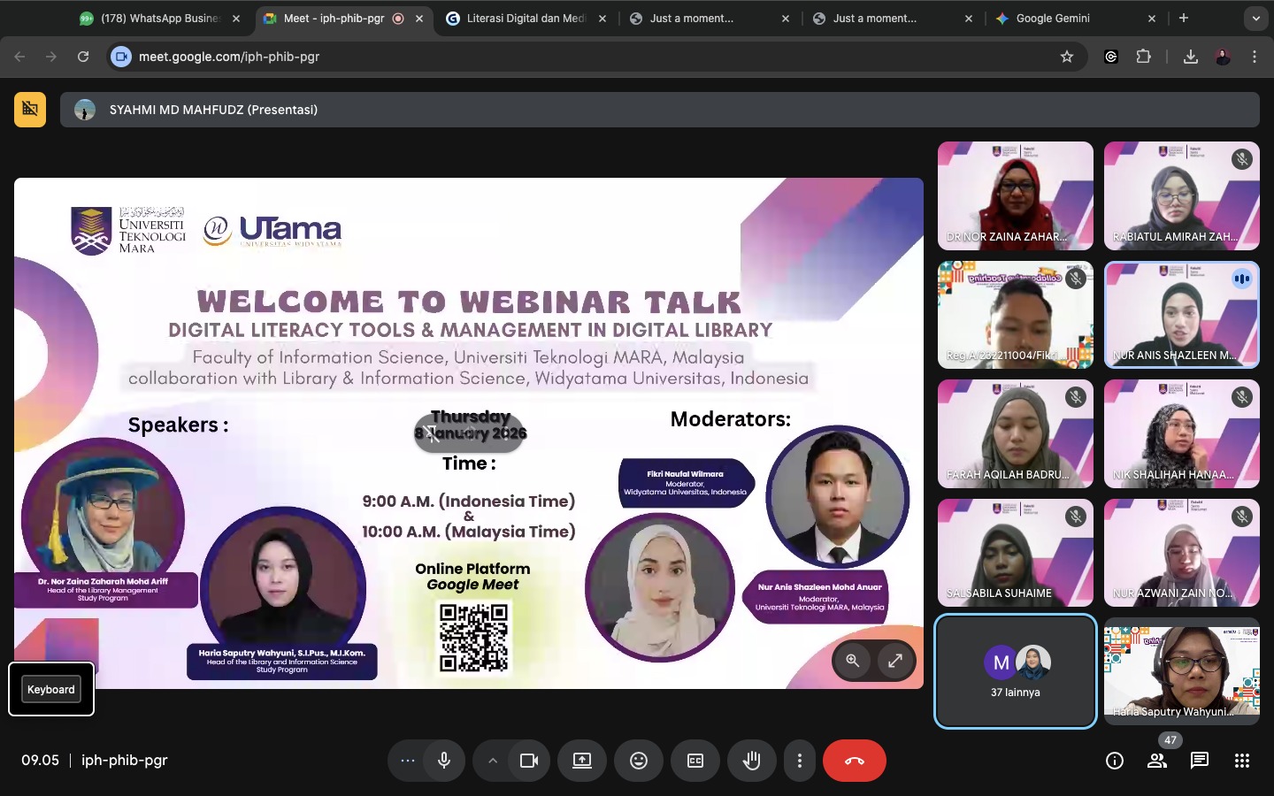The image size is (1274, 796).
Task: Select Haria Saputry Wahyuni video tile
Action: tap(1182, 671)
